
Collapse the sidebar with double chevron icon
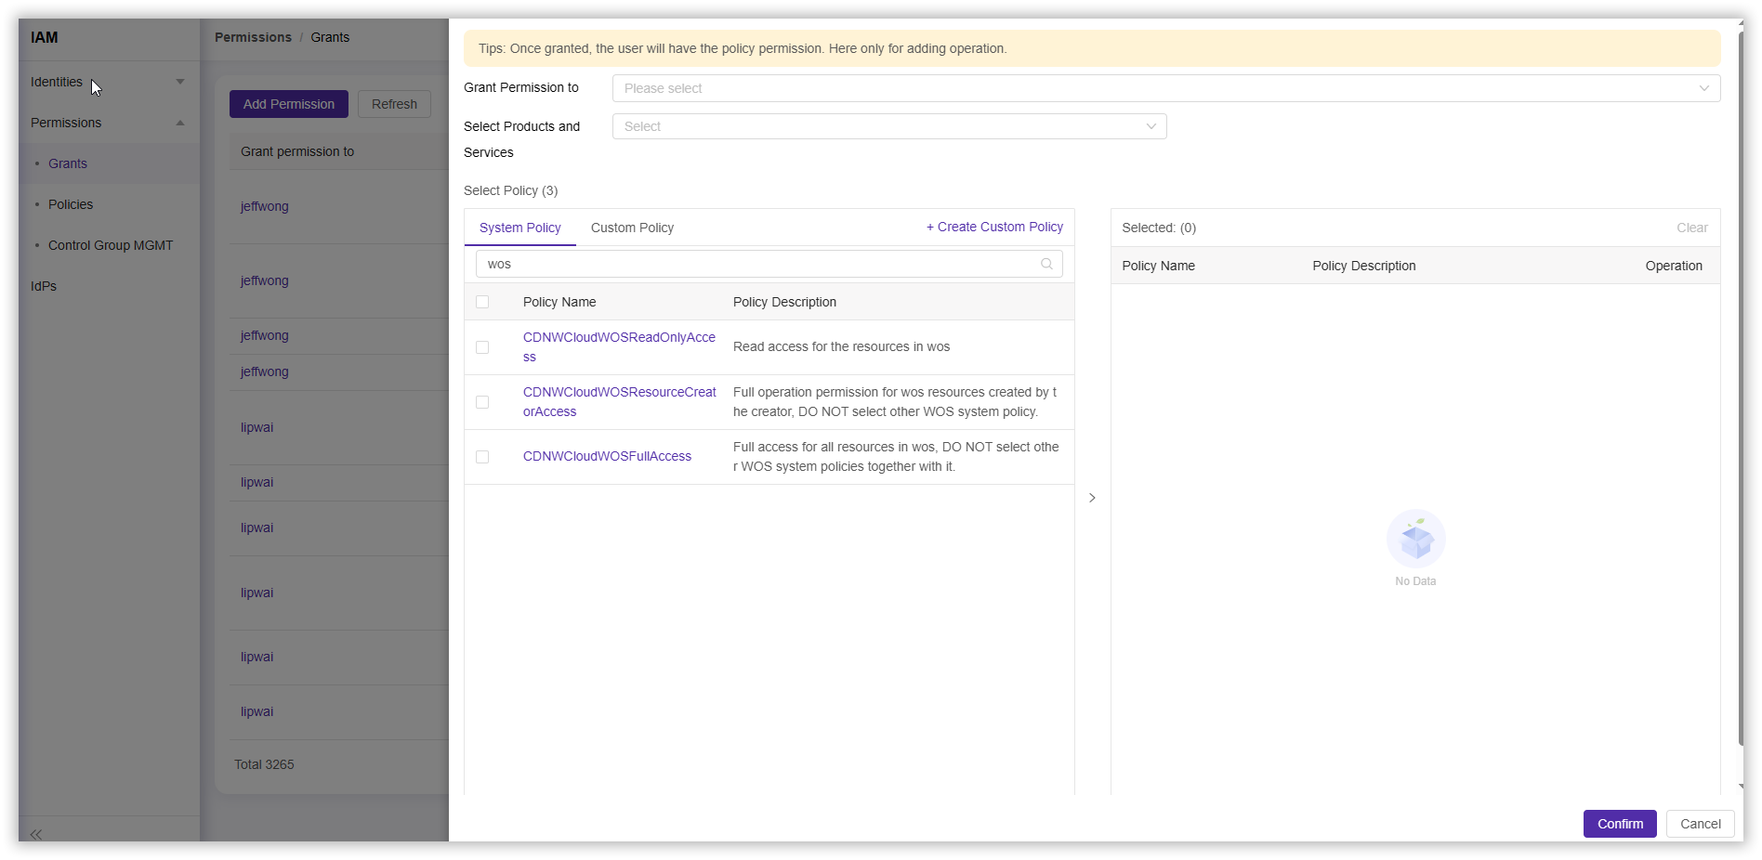[x=36, y=834]
